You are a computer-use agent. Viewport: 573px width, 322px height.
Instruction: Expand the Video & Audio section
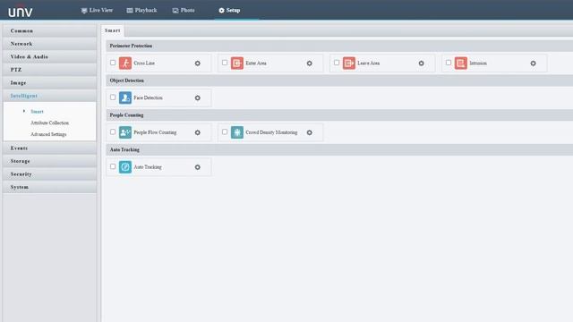click(x=50, y=57)
